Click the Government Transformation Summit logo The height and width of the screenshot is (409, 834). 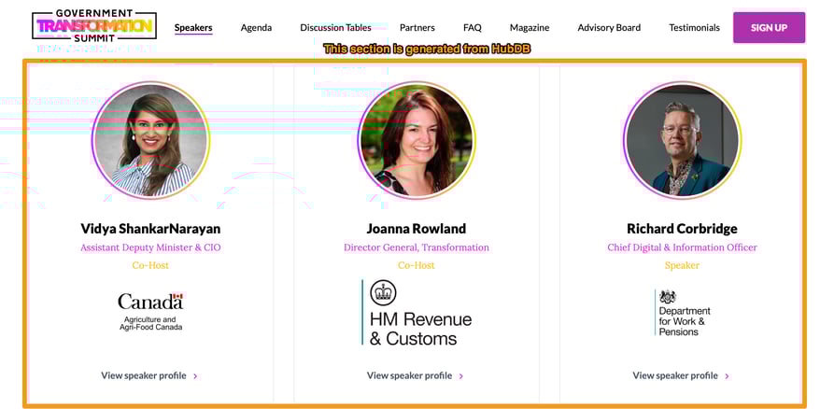tap(93, 26)
